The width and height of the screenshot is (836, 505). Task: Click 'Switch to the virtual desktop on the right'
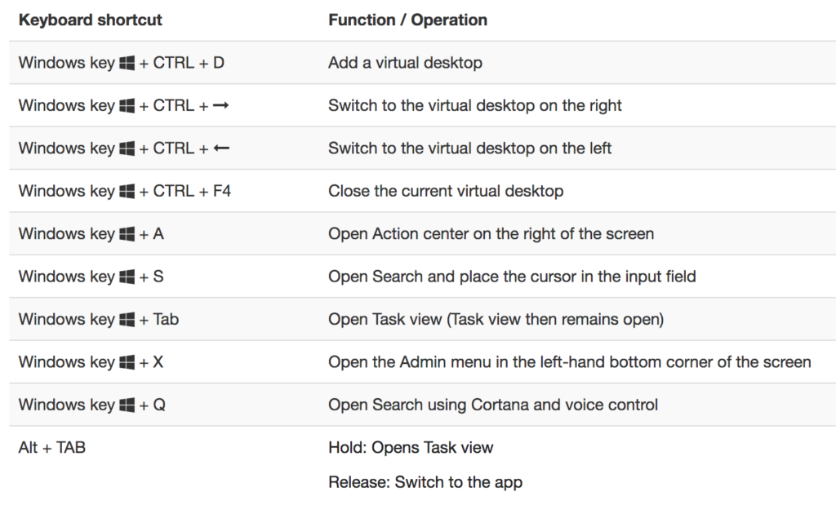coord(475,105)
